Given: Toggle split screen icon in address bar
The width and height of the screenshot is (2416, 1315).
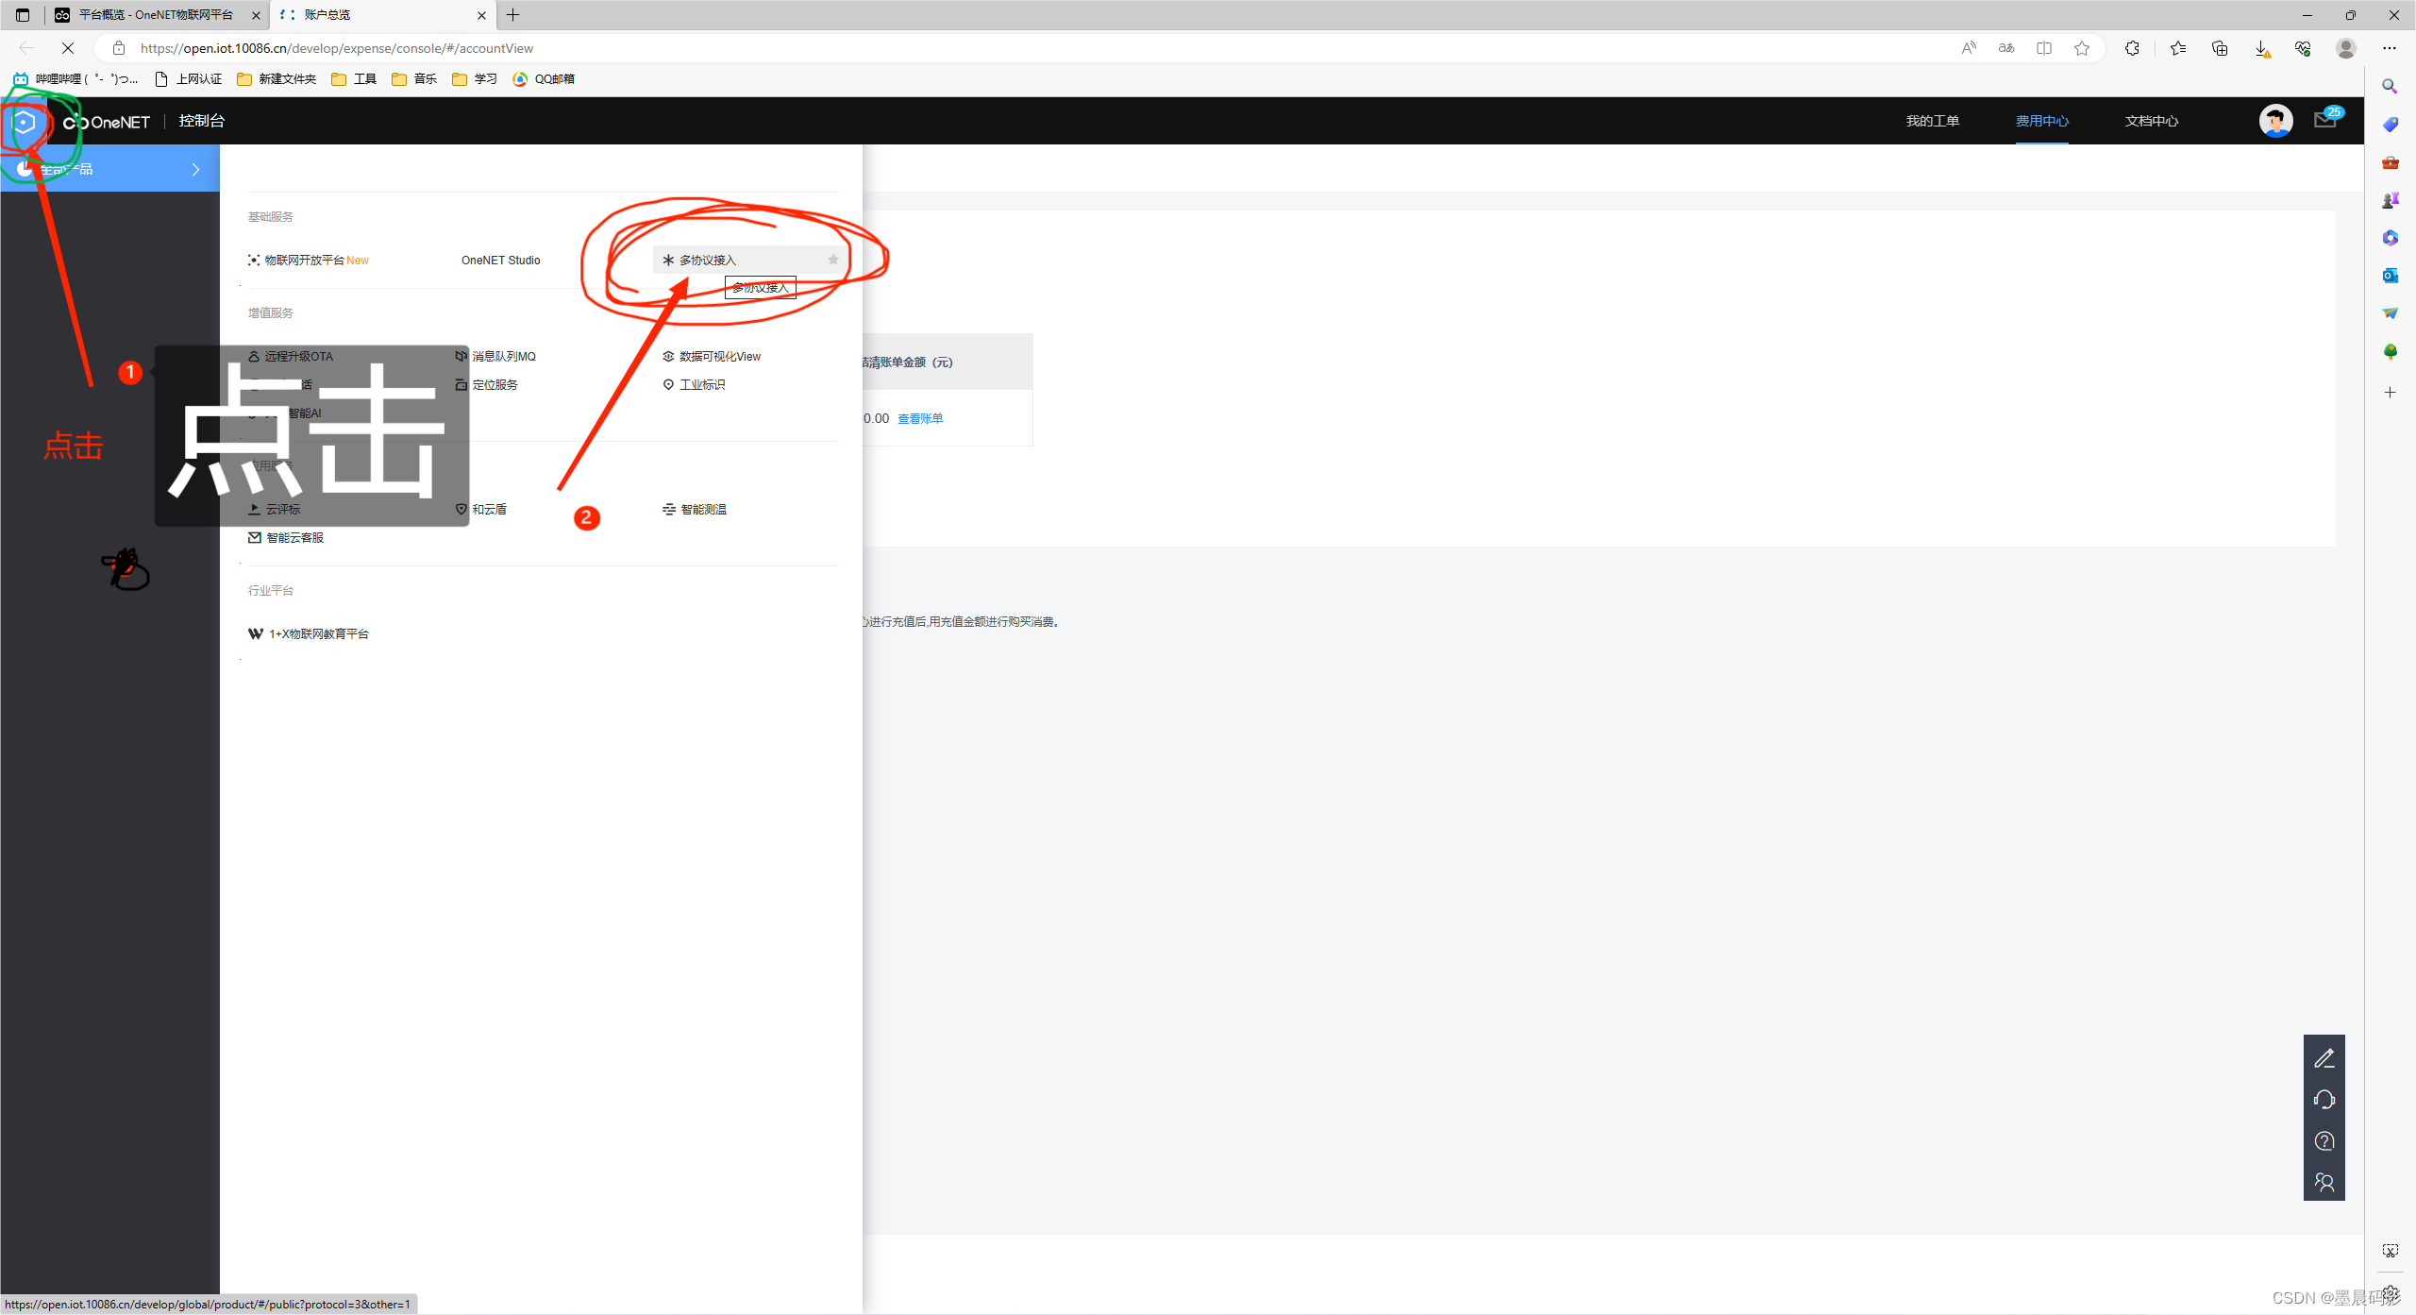Looking at the screenshot, I should point(2044,48).
